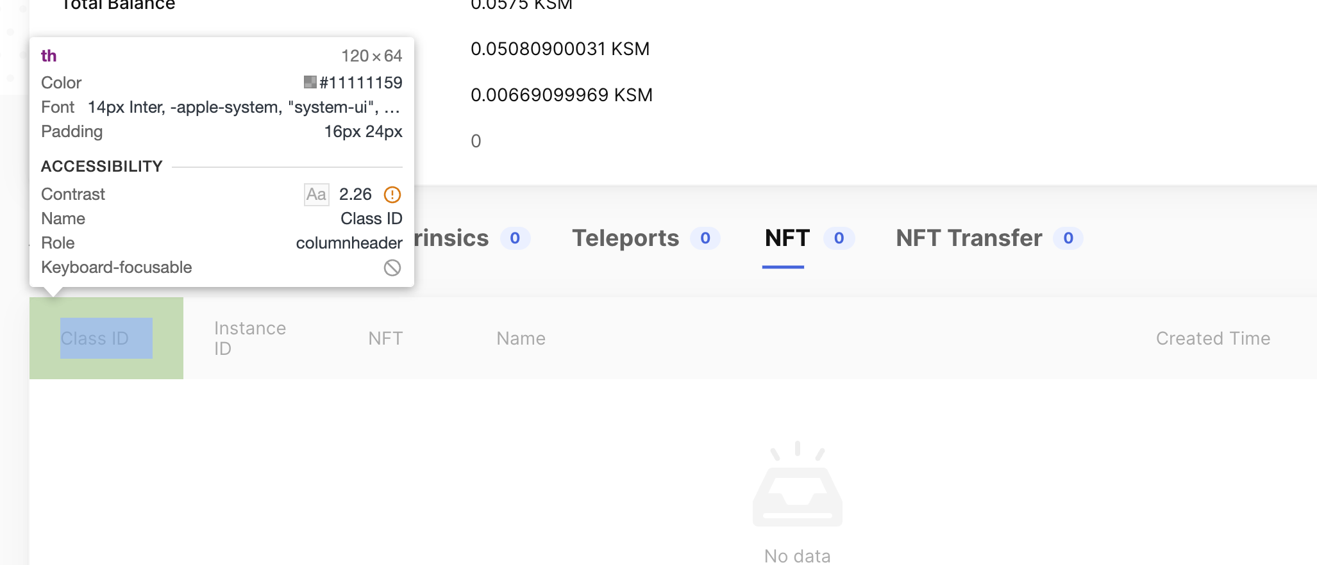Click the 0.05080900031 KSM balance value
This screenshot has height=565, width=1317.
560,49
